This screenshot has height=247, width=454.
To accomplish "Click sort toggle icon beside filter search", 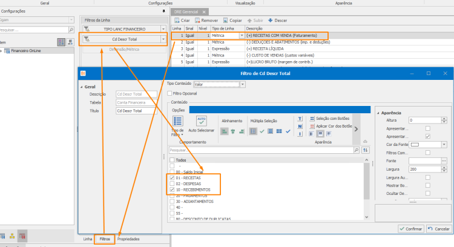I will tap(366, 150).
